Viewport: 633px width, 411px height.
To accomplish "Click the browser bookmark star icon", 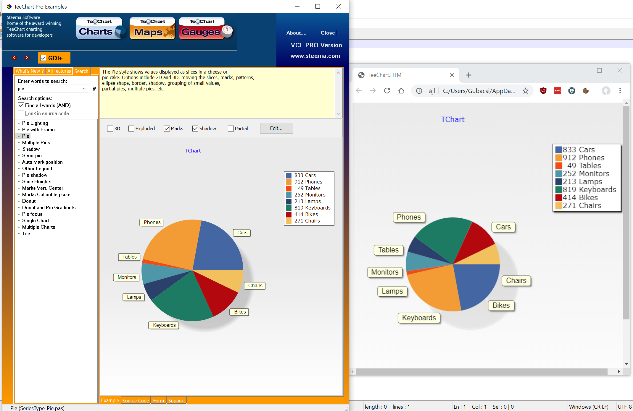I will (x=526, y=91).
